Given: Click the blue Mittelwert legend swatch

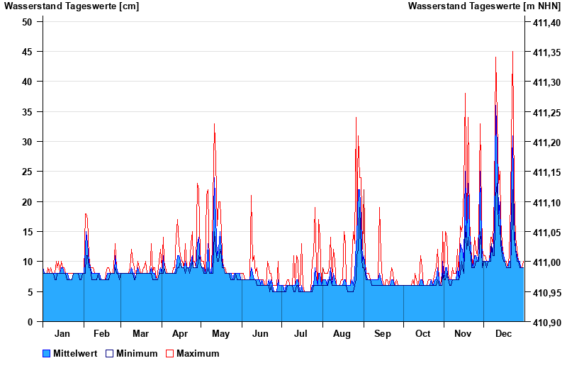Looking at the screenshot, I should click(47, 353).
